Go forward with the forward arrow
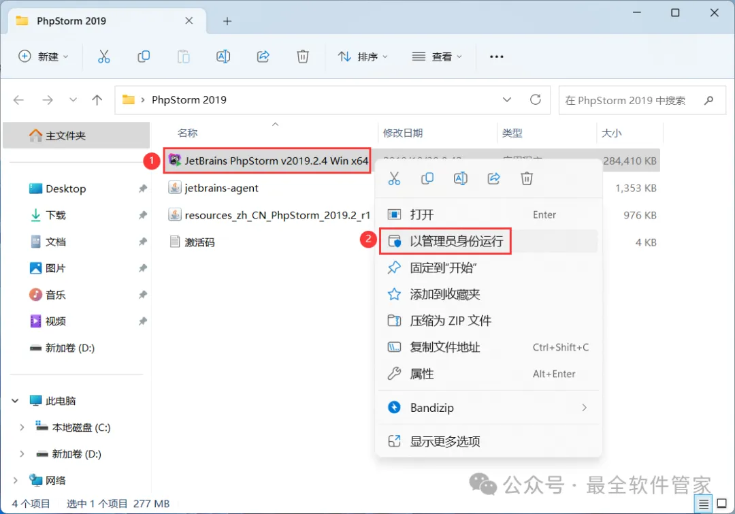The width and height of the screenshot is (735, 514). point(48,100)
